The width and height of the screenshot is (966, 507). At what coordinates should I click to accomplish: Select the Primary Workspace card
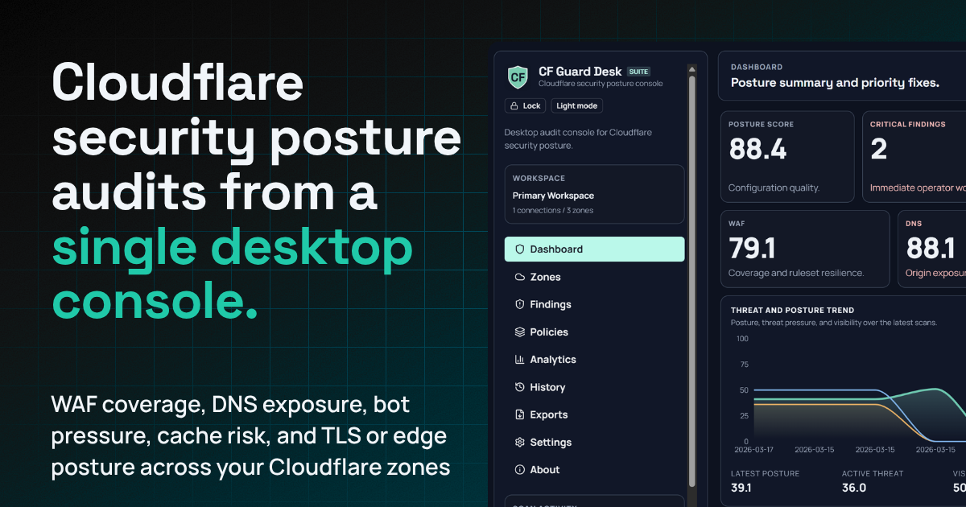[x=594, y=194]
